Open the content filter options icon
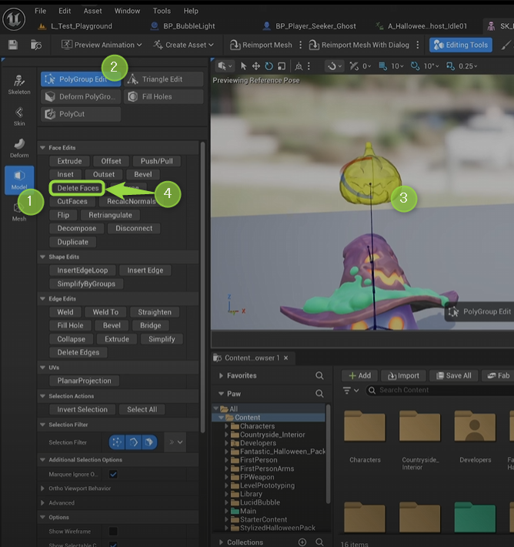 [x=350, y=391]
